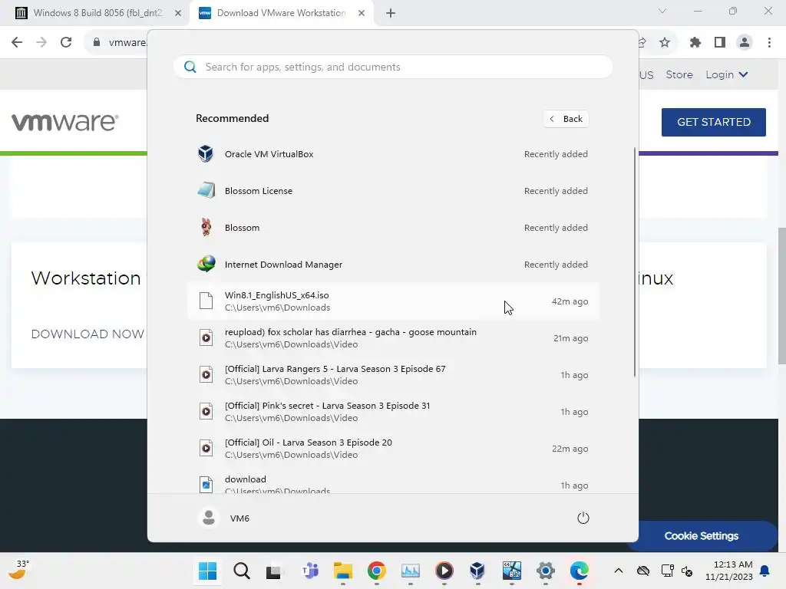Click the vmware logo
Screen dimensions: 786x589
pyautogui.click(x=65, y=122)
